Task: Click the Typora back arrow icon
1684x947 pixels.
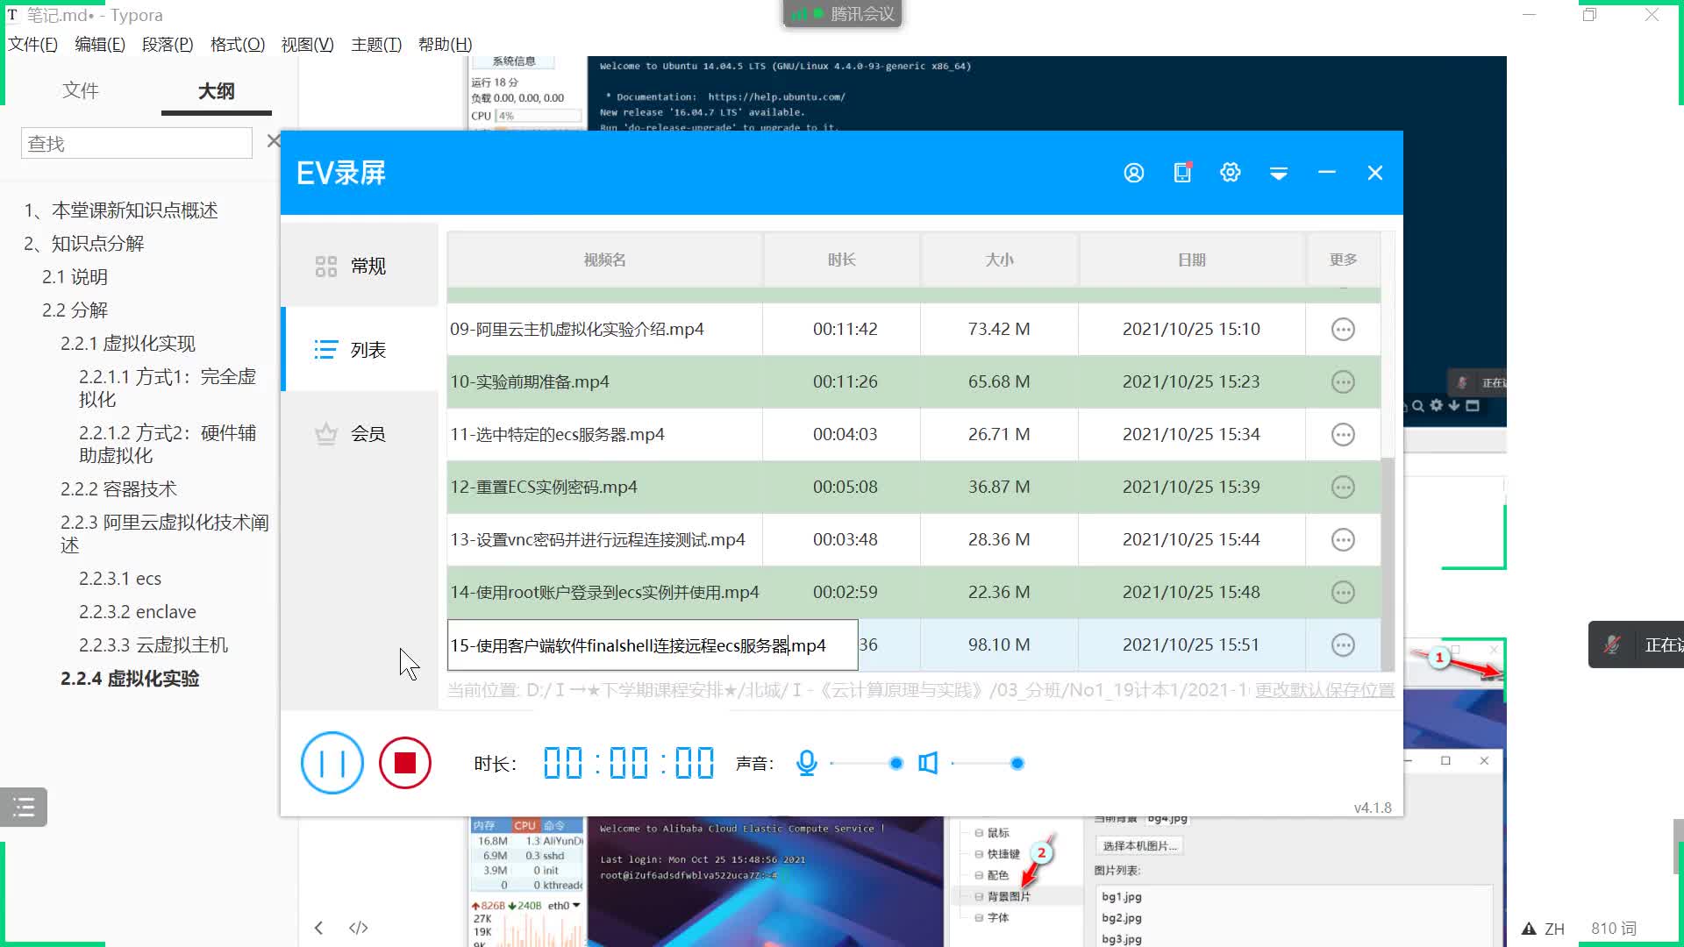Action: tap(318, 928)
